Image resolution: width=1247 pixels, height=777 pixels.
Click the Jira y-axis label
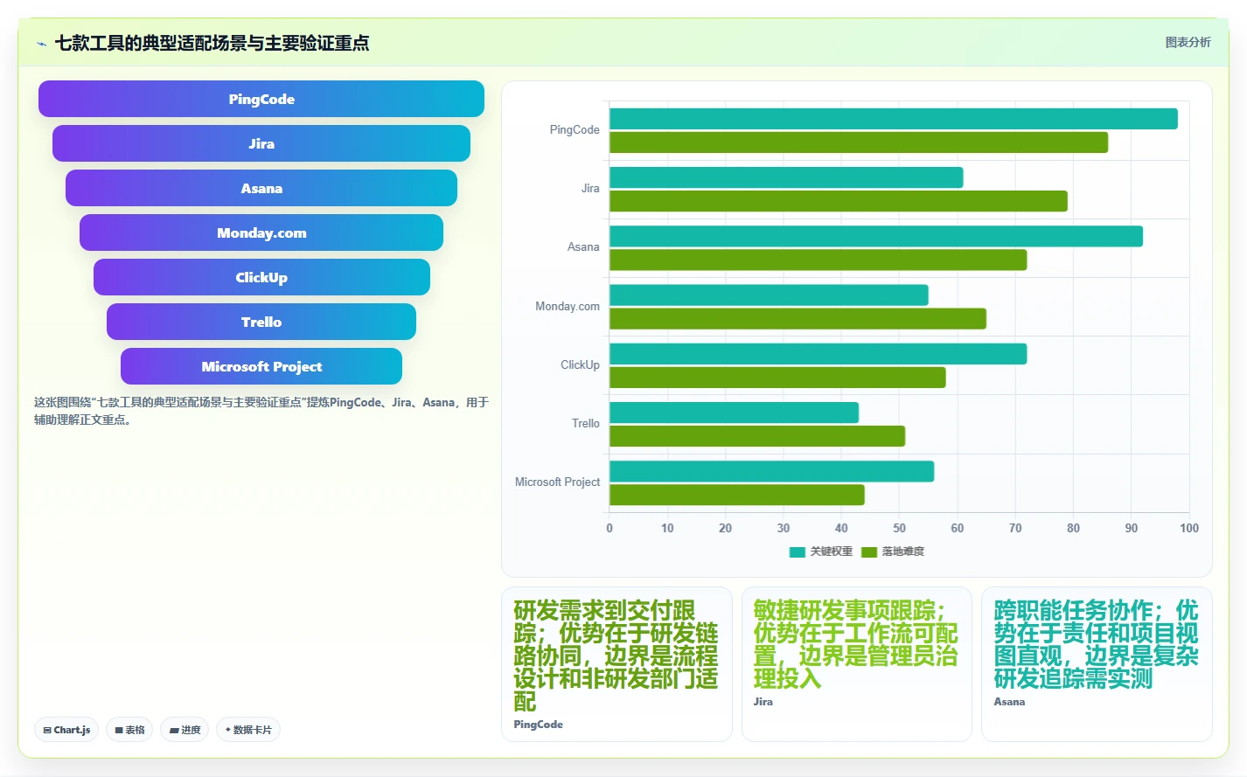590,188
